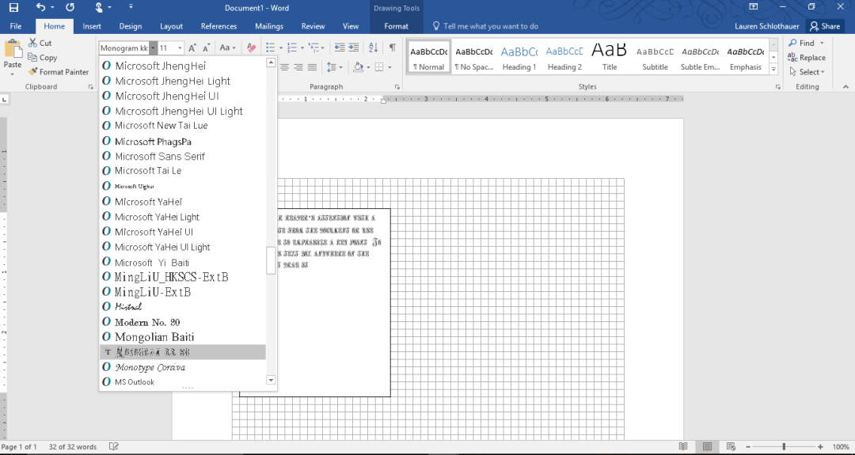
Task: Click the Increase Indent icon
Action: [353, 48]
